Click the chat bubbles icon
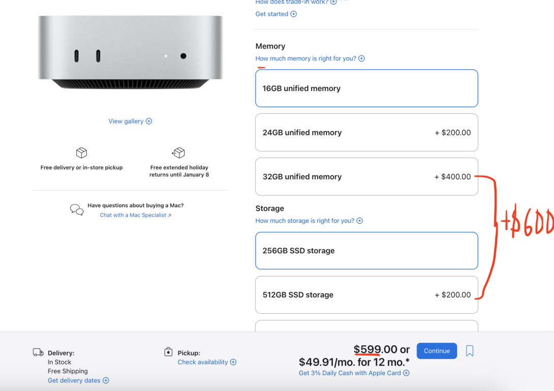Screen dimensions: 554x391 [77, 209]
